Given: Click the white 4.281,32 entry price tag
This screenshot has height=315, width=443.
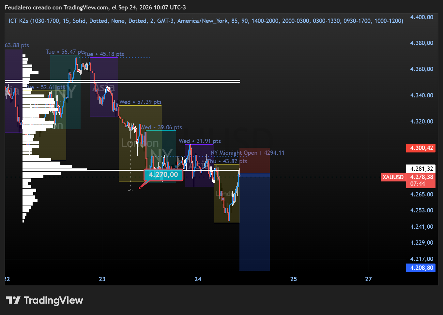Looking at the screenshot, I should (x=421, y=168).
